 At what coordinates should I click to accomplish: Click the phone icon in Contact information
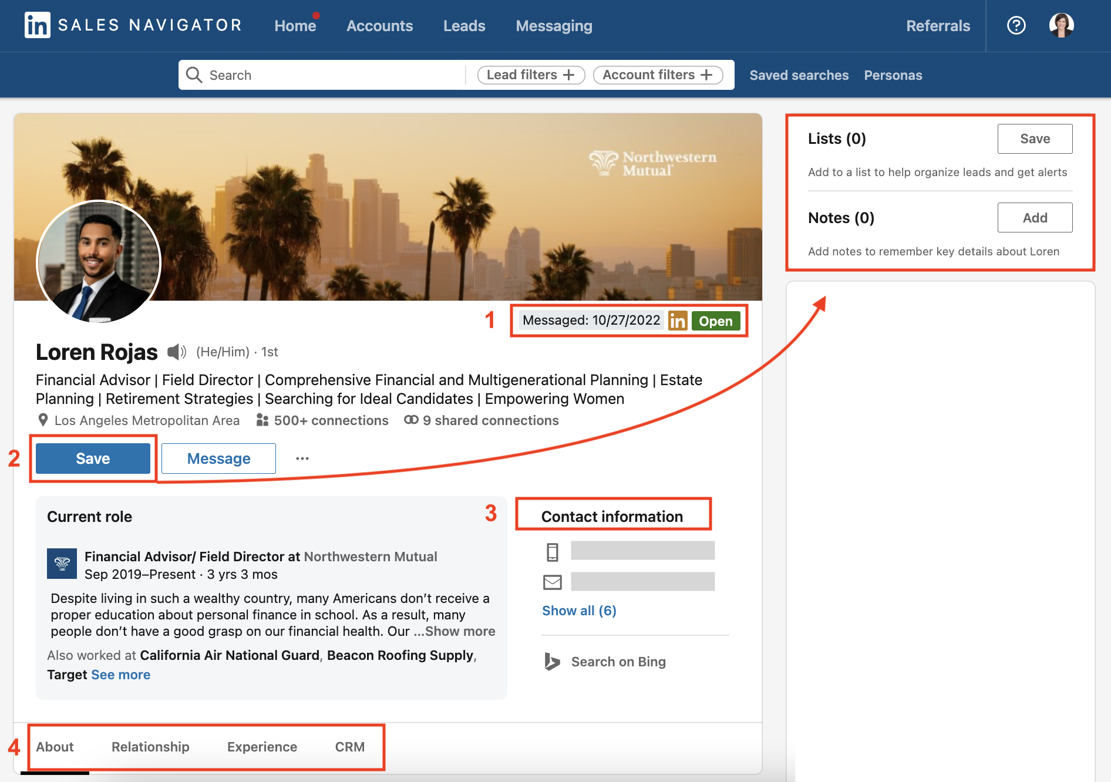[x=553, y=552]
